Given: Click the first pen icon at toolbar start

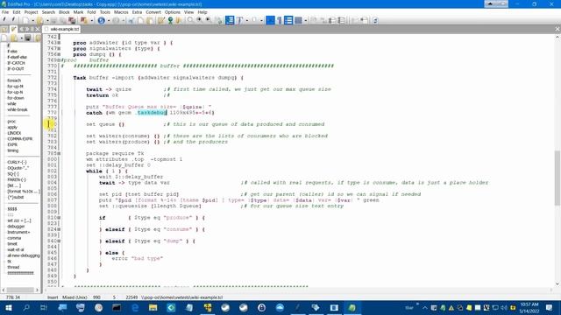Looking at the screenshot, I should (4, 20).
